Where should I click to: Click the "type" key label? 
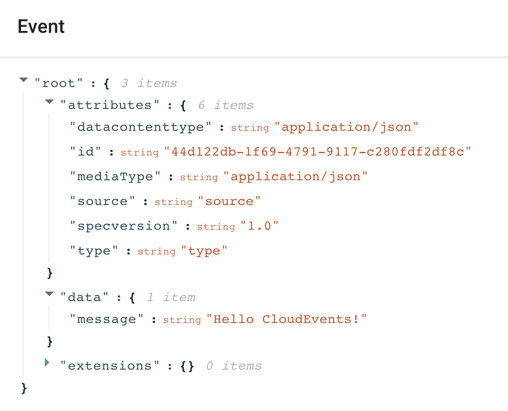tap(94, 251)
